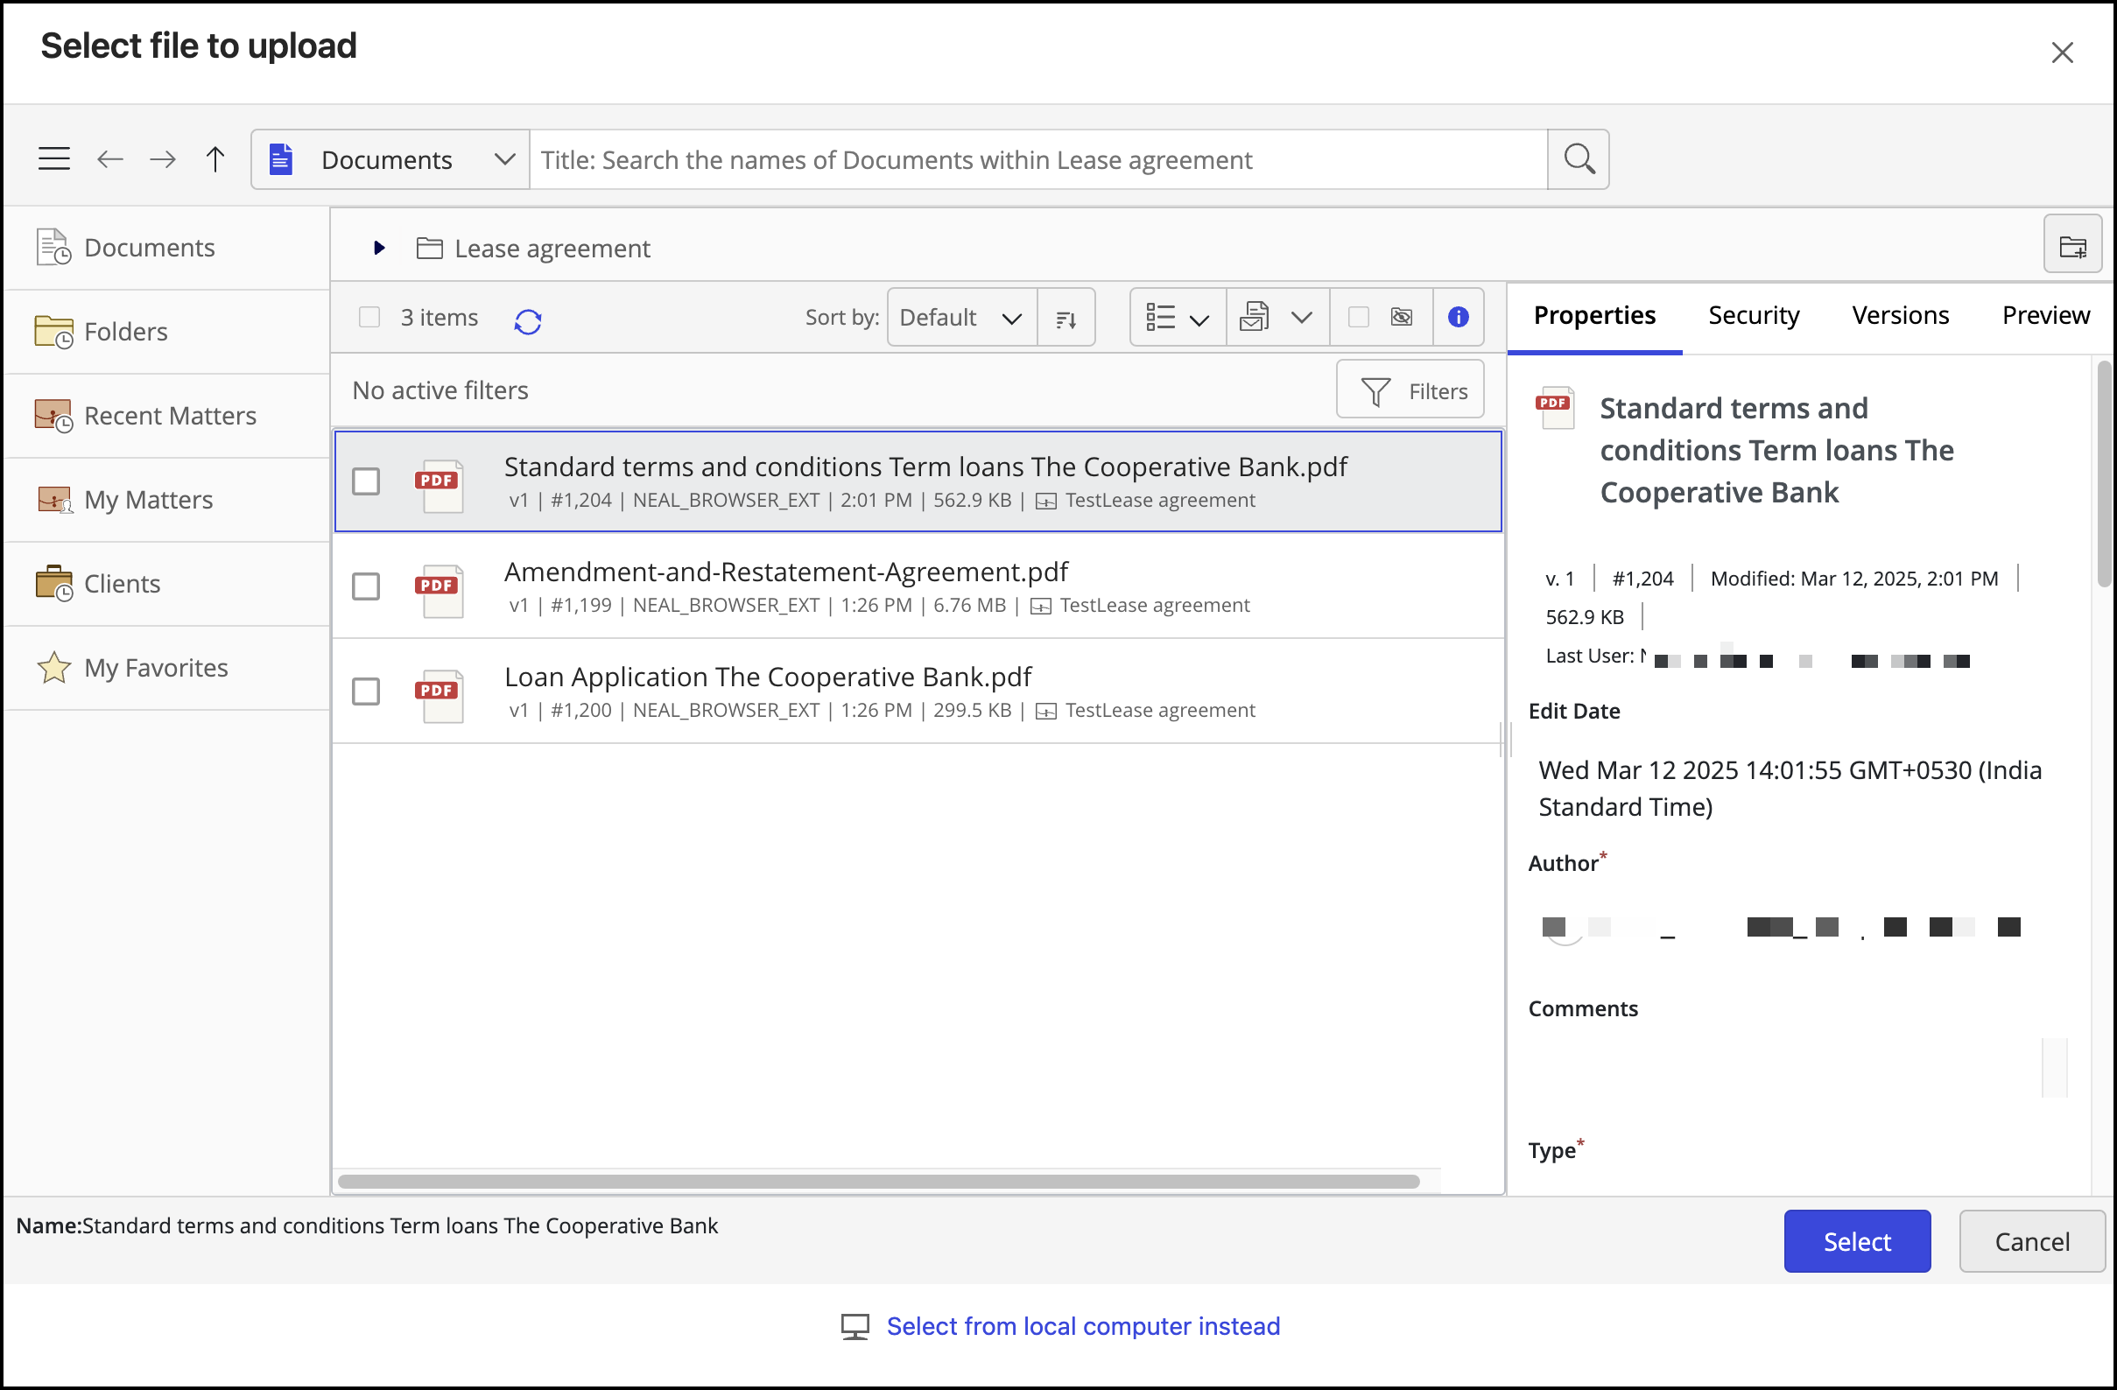Open the Security tab
The height and width of the screenshot is (1390, 2117).
click(1753, 315)
